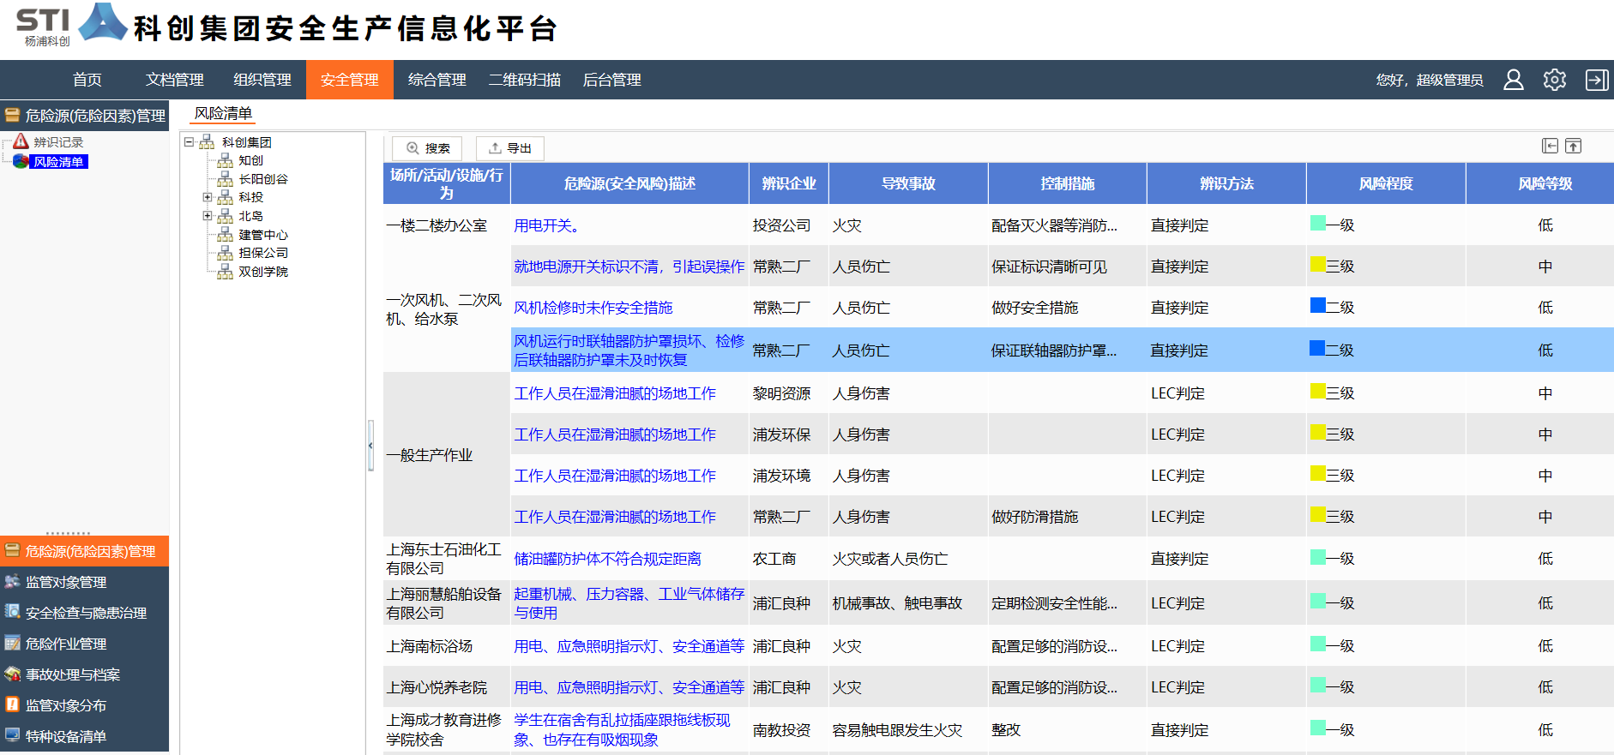Open settings via the gear icon
The height and width of the screenshot is (755, 1614).
1555,80
